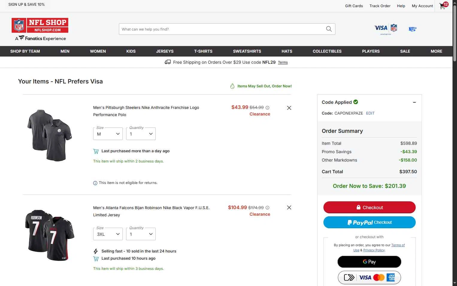Open Steelers Franchise Logo Polo product title
457x286 pixels.
point(146,111)
